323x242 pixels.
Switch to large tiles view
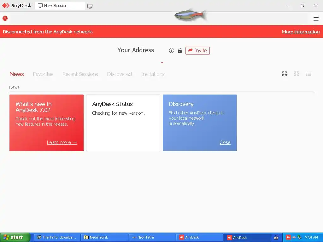pyautogui.click(x=284, y=74)
